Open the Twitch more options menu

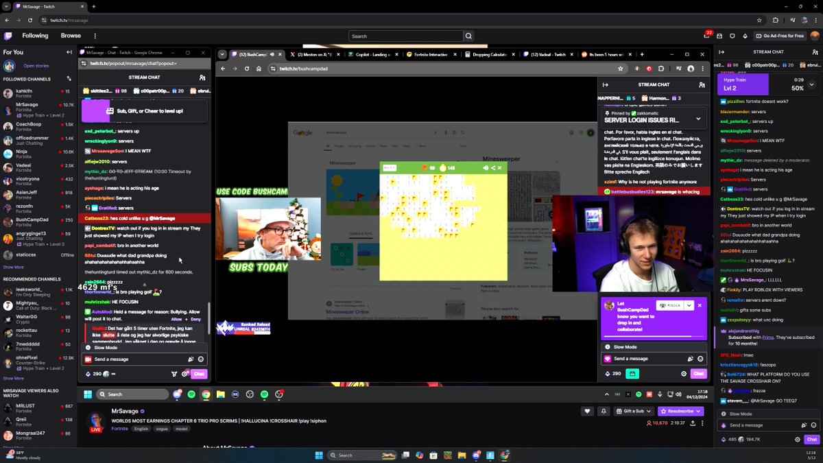pyautogui.click(x=95, y=36)
